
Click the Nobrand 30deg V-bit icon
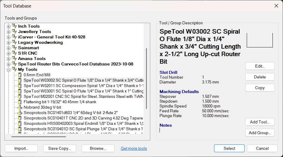20,107
